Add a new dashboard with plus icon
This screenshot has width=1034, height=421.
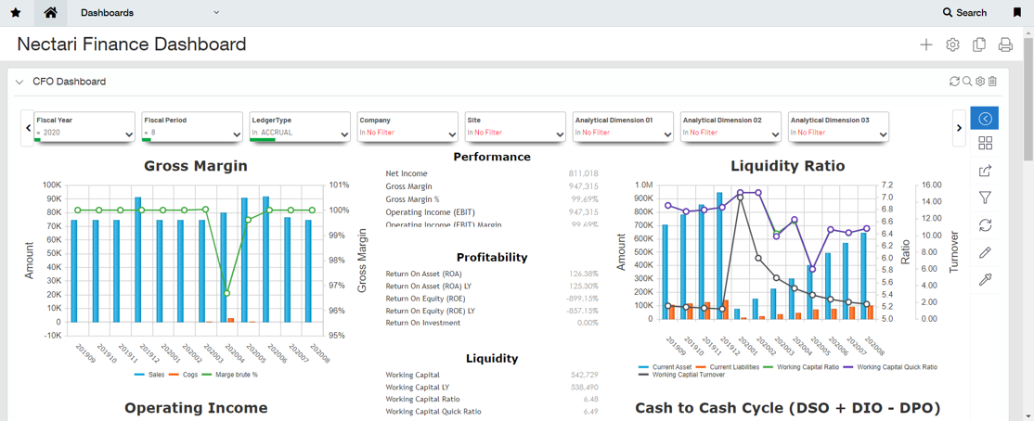[x=926, y=45]
